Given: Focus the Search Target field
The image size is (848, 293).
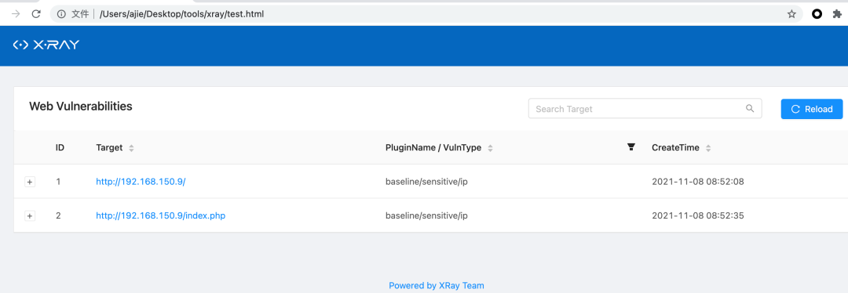Looking at the screenshot, I should (x=645, y=108).
